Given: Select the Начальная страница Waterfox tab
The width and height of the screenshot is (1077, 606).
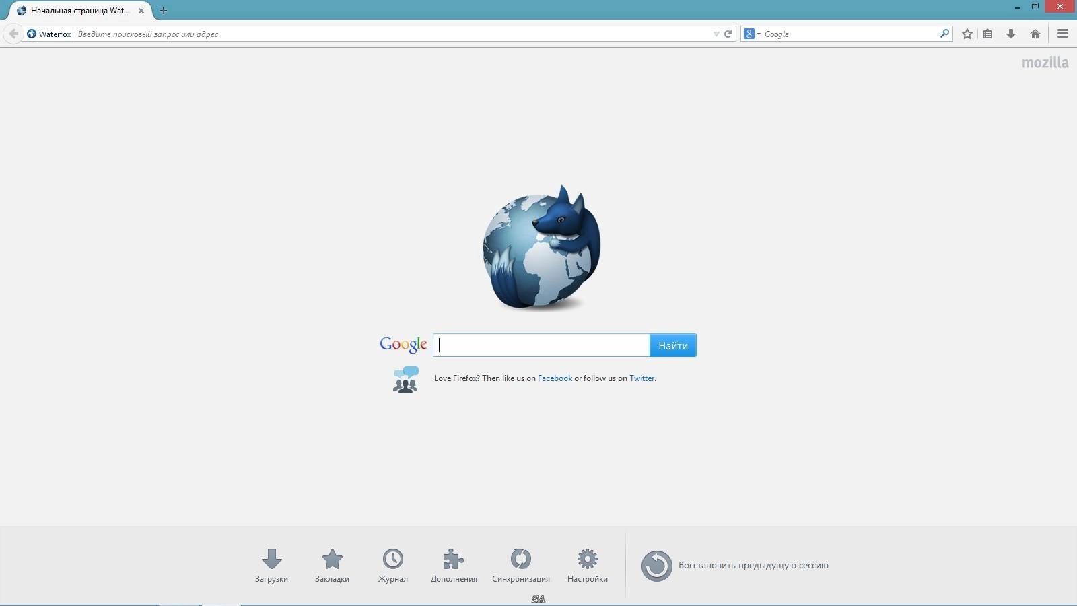Looking at the screenshot, I should coord(81,11).
